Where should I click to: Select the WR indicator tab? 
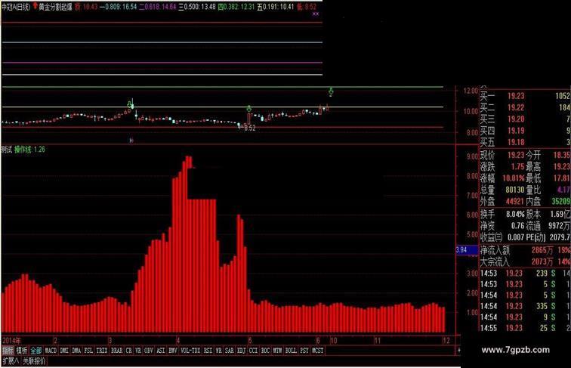point(218,351)
